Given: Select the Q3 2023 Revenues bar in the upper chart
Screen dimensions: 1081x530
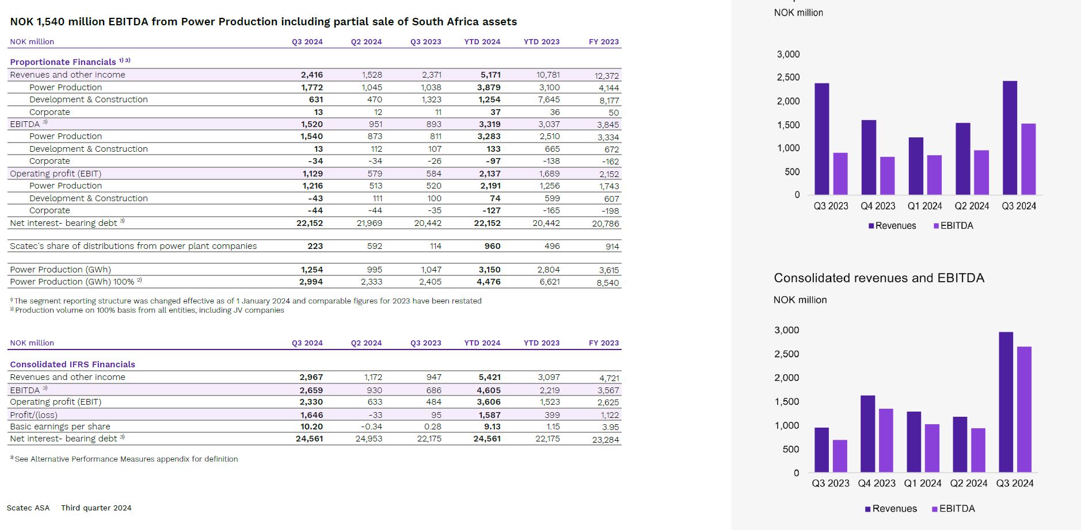Looking at the screenshot, I should [x=821, y=139].
